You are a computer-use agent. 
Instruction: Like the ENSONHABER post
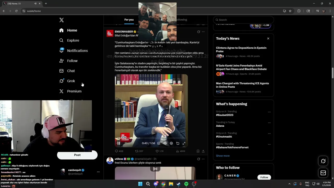coord(159,151)
